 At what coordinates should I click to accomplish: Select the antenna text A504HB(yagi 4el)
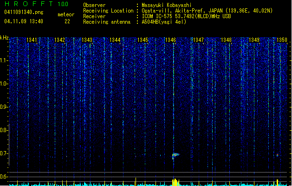click(164, 22)
